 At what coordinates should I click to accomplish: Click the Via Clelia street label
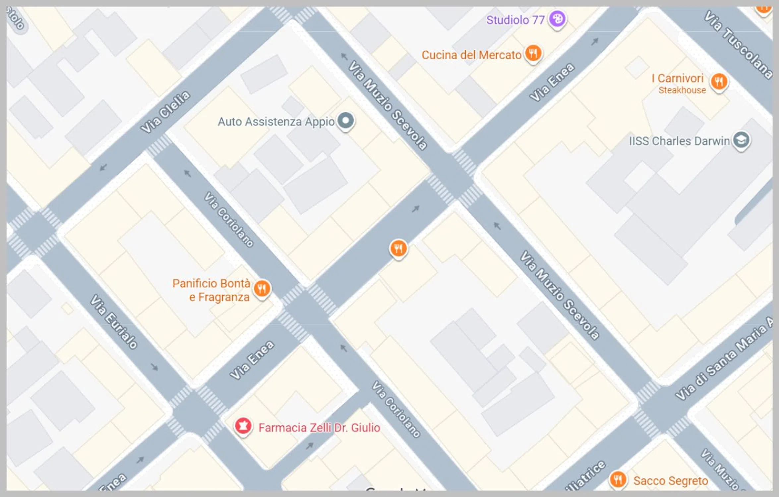click(x=165, y=112)
